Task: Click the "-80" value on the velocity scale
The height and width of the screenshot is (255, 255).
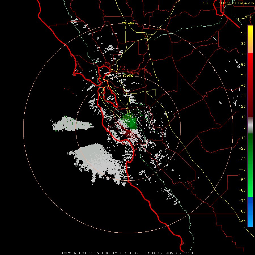Action: click(x=242, y=211)
